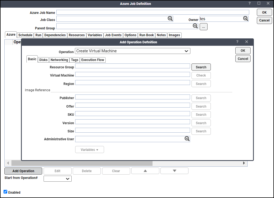Click the Job Class lookup magnifier icon

170,19
